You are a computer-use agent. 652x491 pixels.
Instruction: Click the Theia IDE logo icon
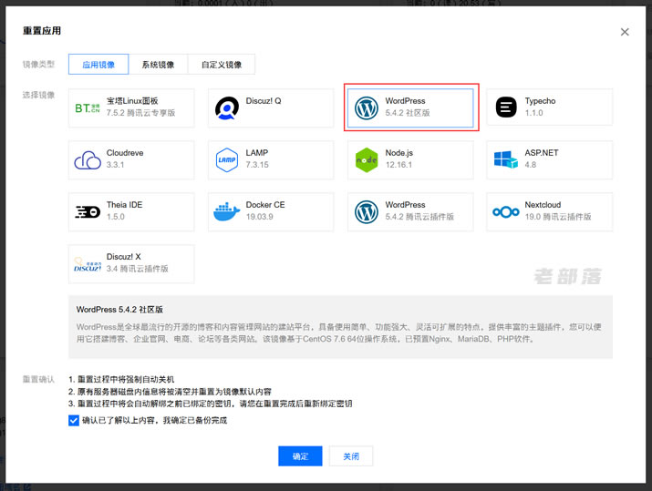88,212
